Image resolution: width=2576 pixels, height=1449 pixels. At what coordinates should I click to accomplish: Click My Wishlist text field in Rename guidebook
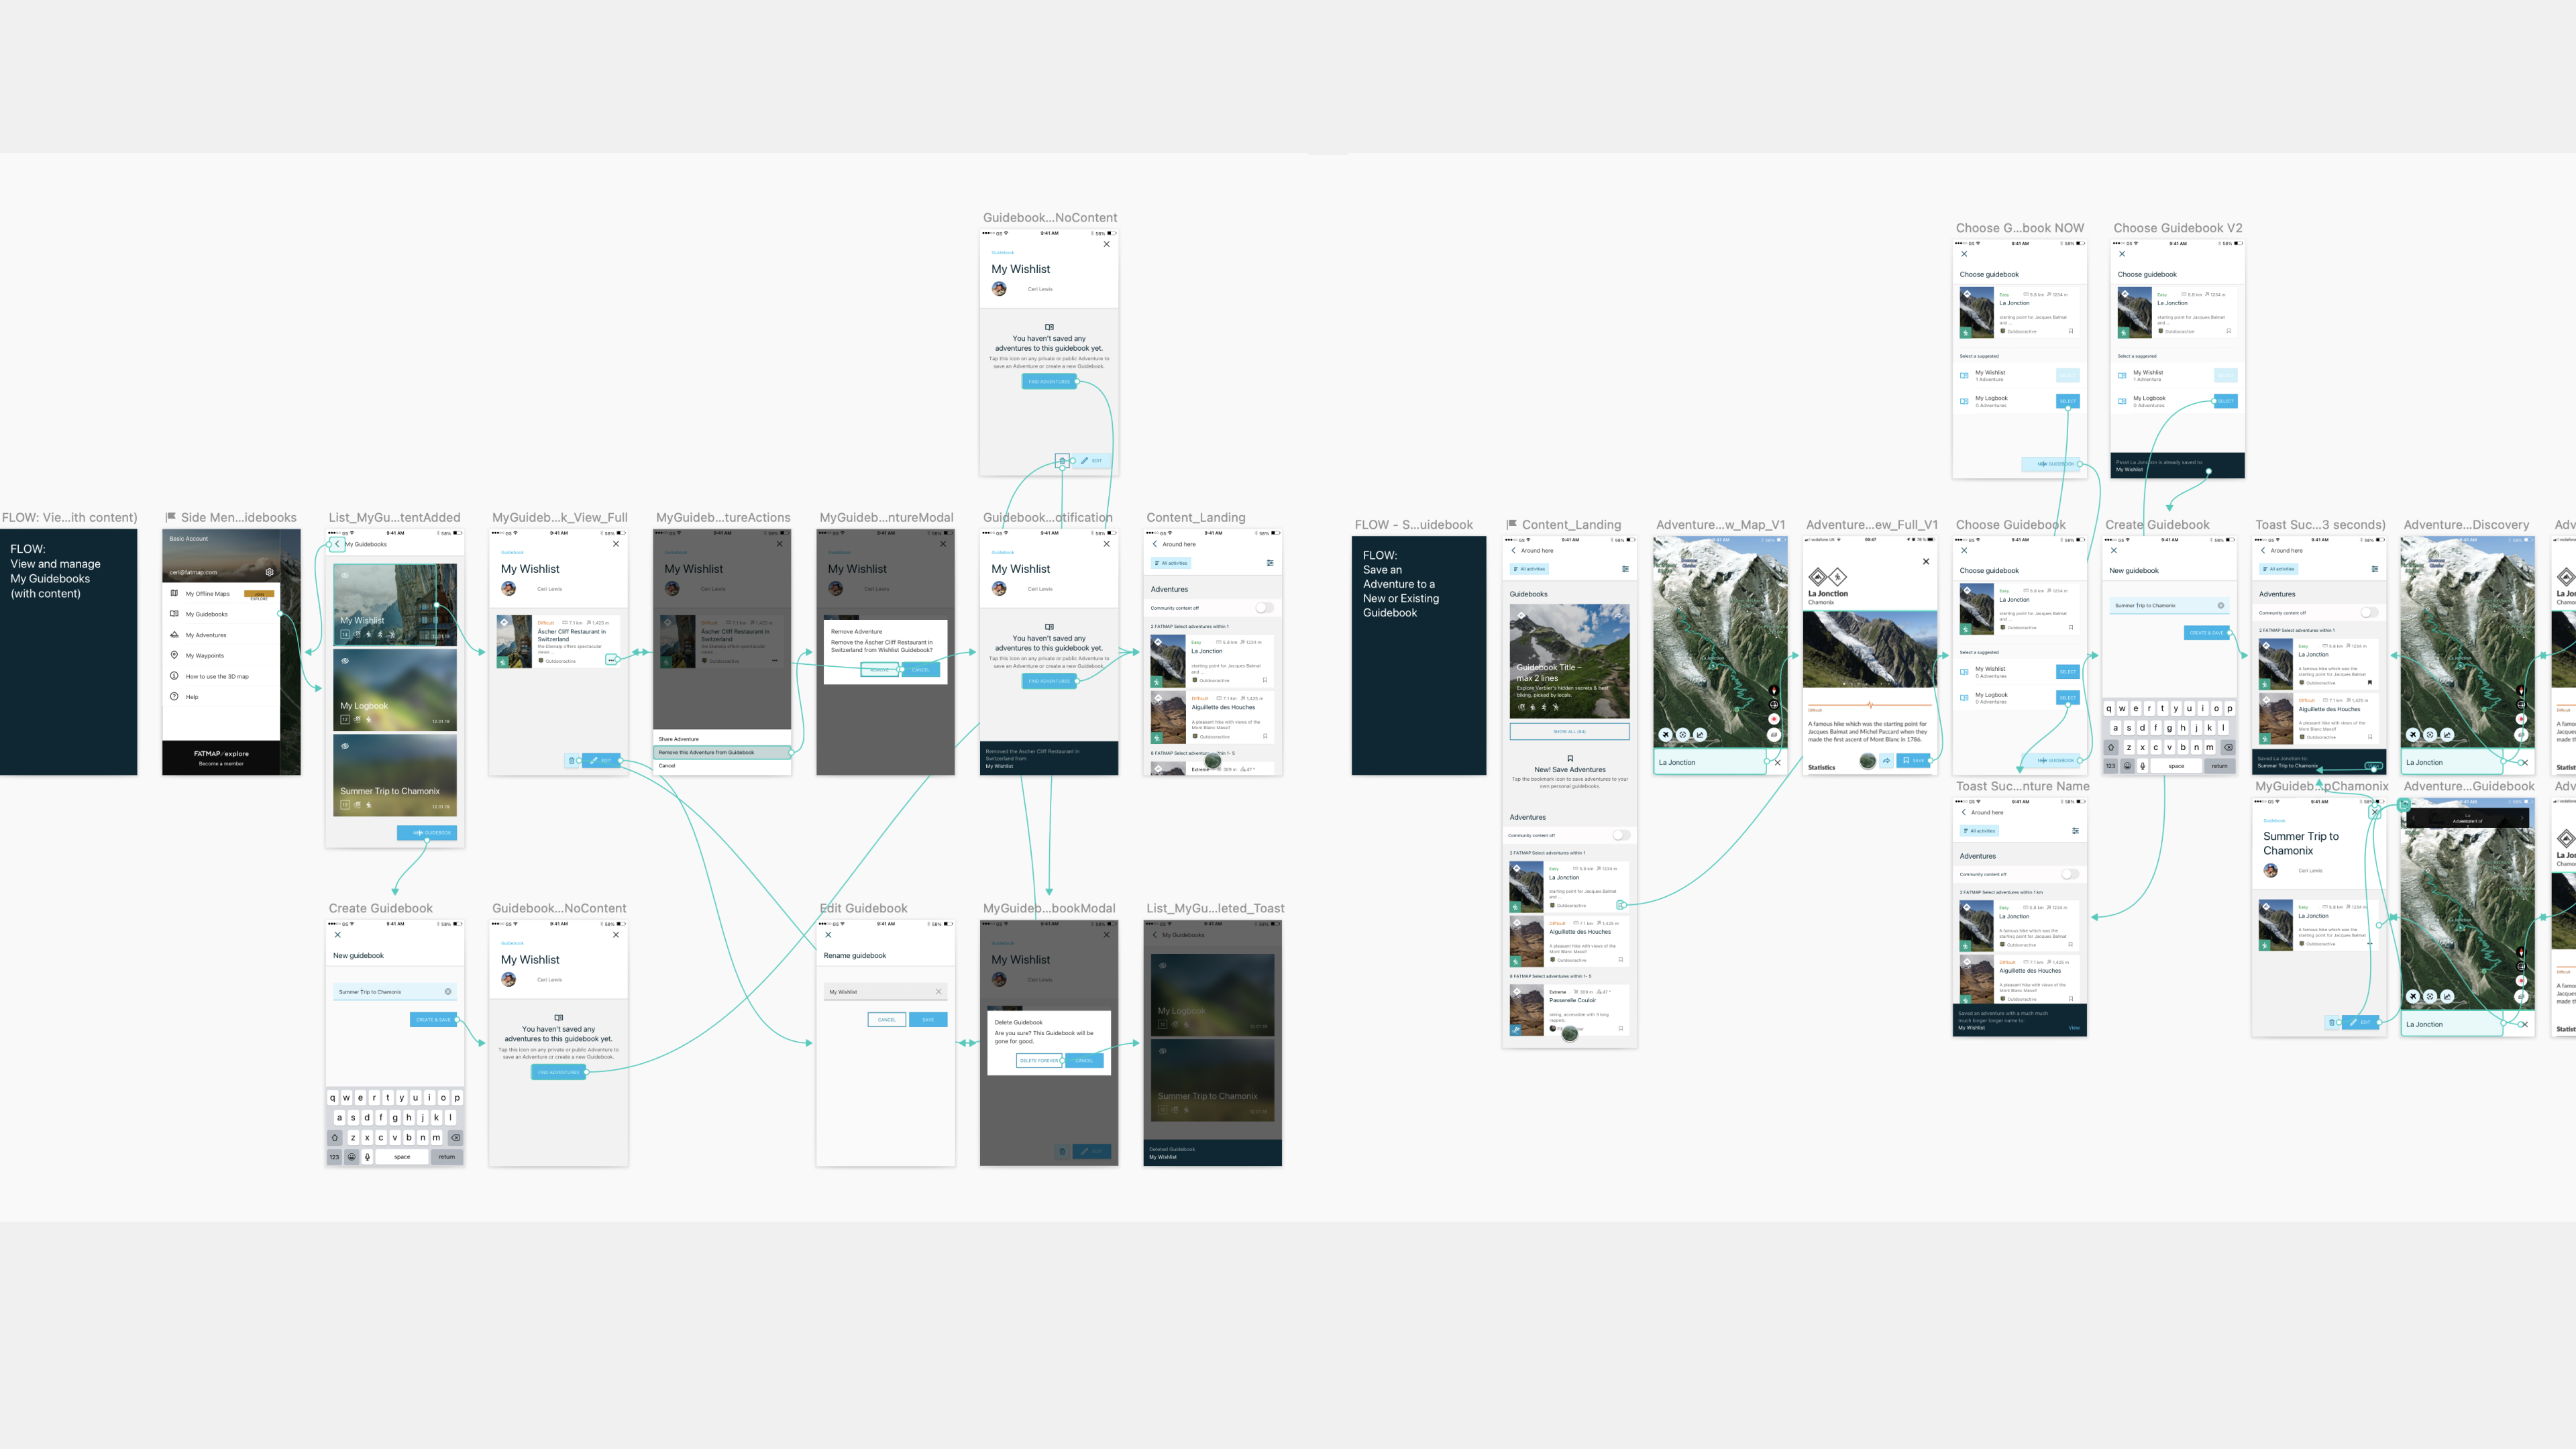[x=885, y=991]
